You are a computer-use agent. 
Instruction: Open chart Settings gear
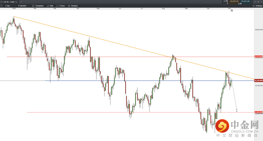[x=258, y=6]
